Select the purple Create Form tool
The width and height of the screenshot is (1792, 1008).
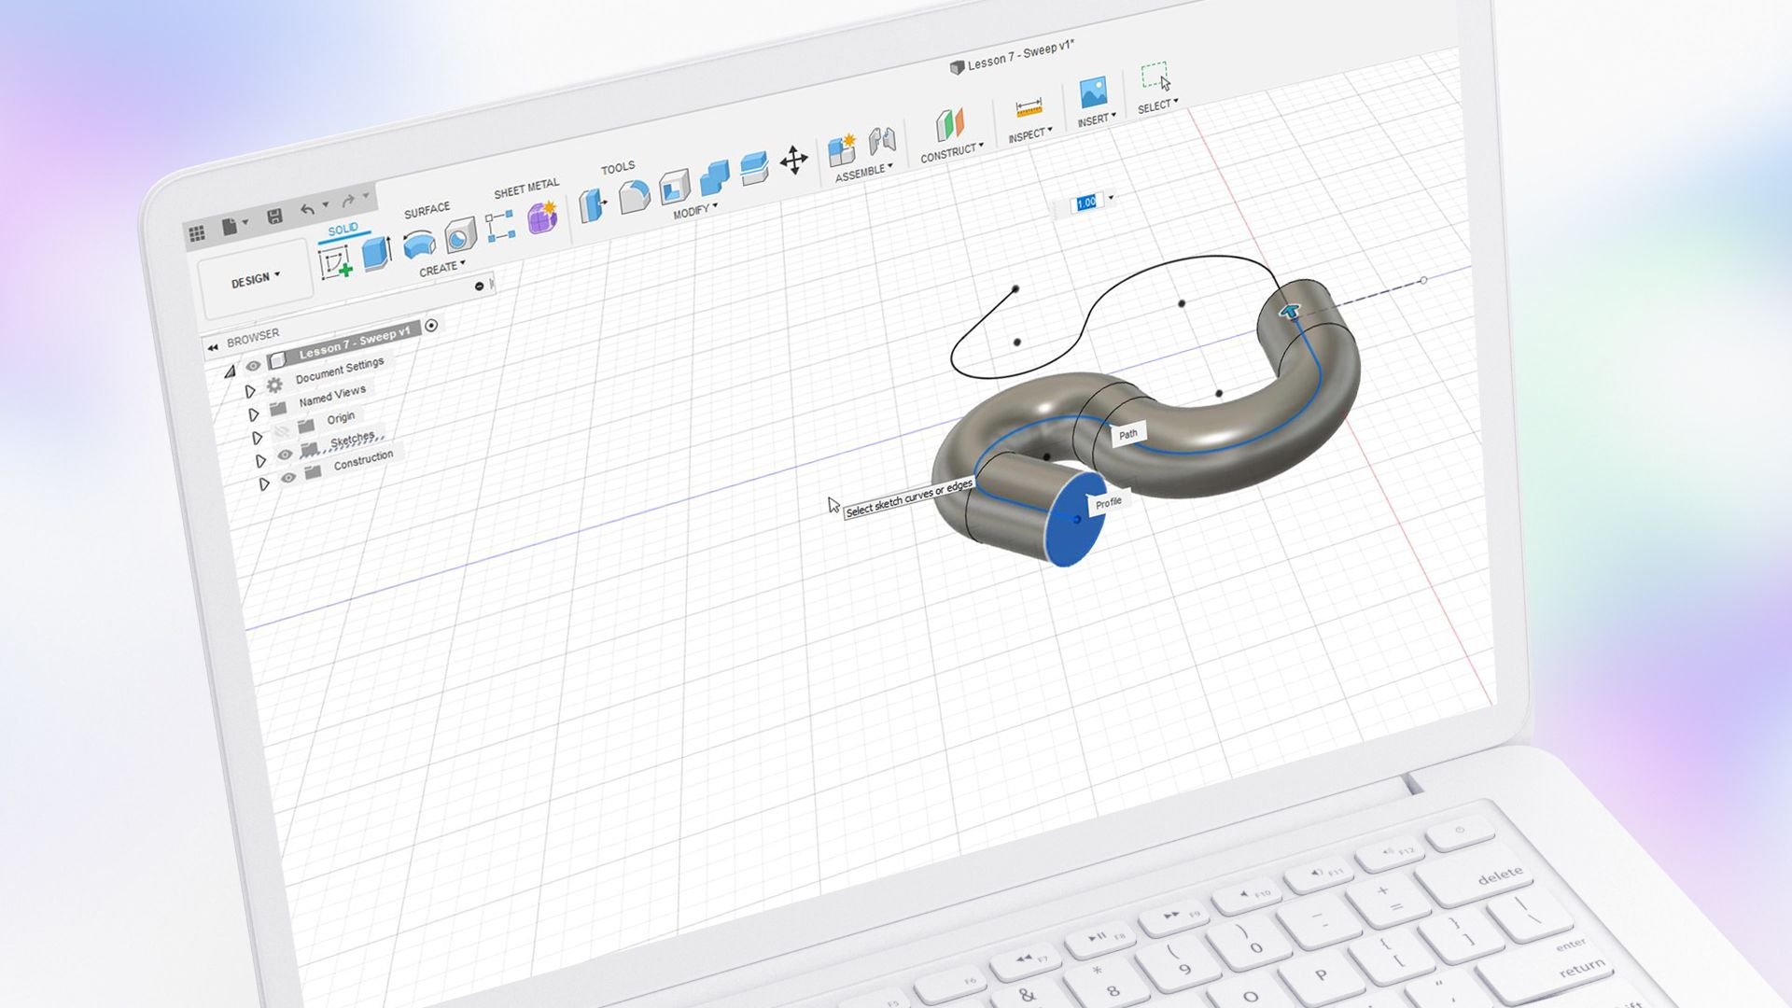pos(542,217)
